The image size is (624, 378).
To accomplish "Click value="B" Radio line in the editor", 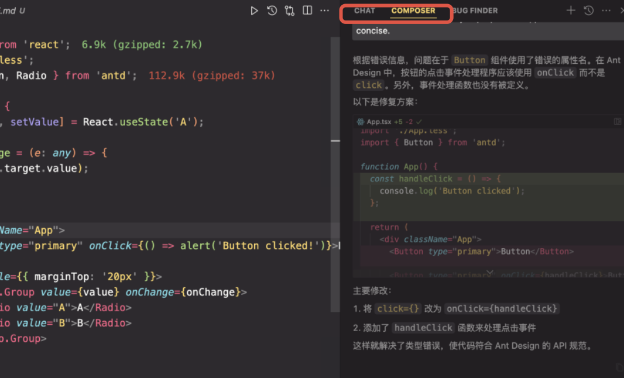I will tap(66, 323).
